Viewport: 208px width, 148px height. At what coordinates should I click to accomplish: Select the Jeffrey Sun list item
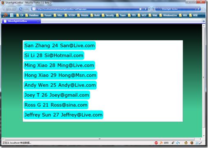pyautogui.click(x=63, y=115)
